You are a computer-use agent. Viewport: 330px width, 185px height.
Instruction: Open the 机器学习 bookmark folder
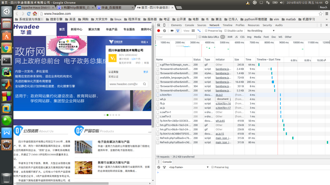click(x=306, y=19)
